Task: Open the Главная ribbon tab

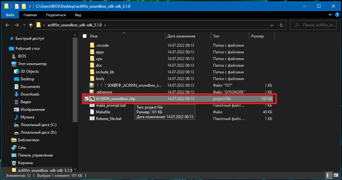Action: click(x=30, y=15)
